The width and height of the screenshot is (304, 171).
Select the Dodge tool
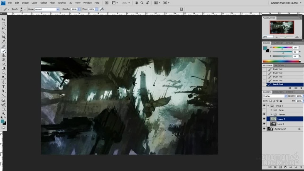point(3,77)
